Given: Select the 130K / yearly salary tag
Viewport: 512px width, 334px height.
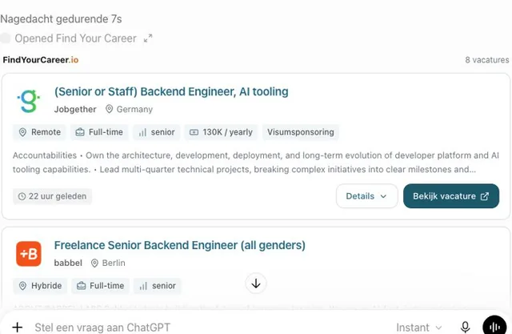Looking at the screenshot, I should [x=221, y=132].
